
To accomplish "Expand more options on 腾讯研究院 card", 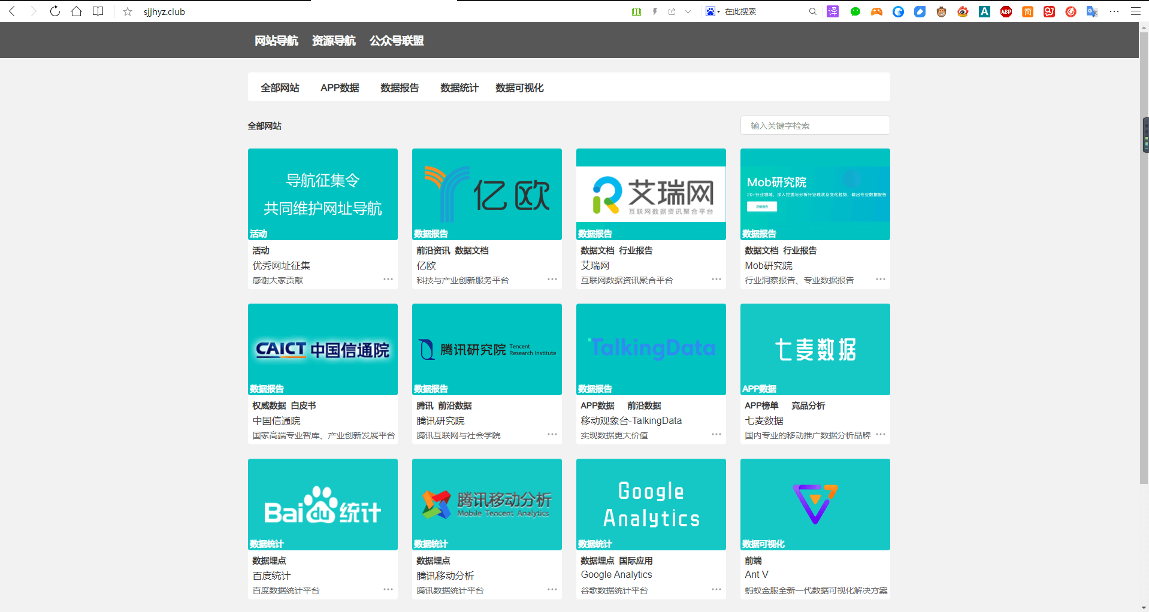I will pos(552,434).
